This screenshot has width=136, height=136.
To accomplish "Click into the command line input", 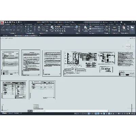I will (x=70, y=111).
